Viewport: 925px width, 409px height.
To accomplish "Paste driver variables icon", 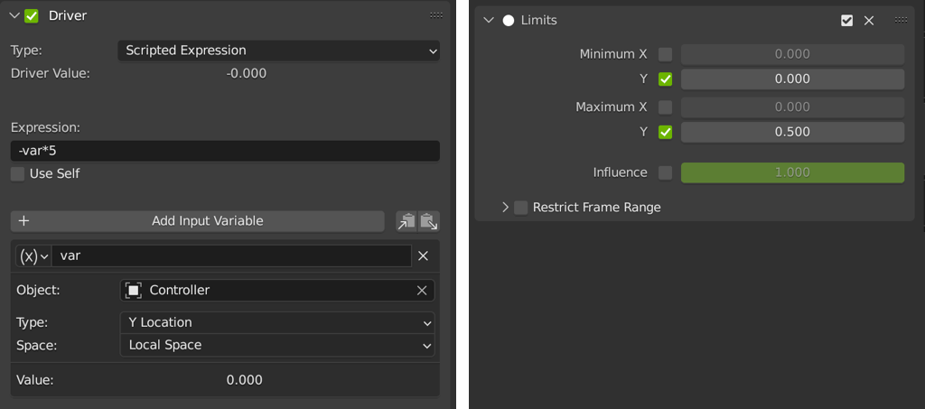I will click(429, 221).
